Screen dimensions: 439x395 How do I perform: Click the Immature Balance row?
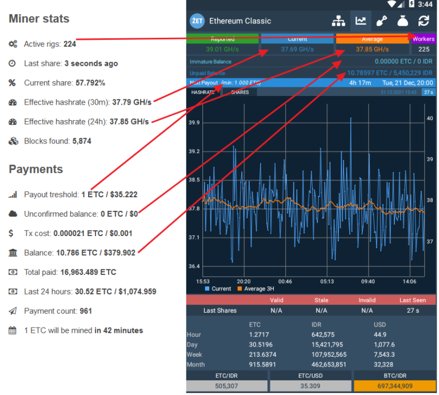click(311, 62)
